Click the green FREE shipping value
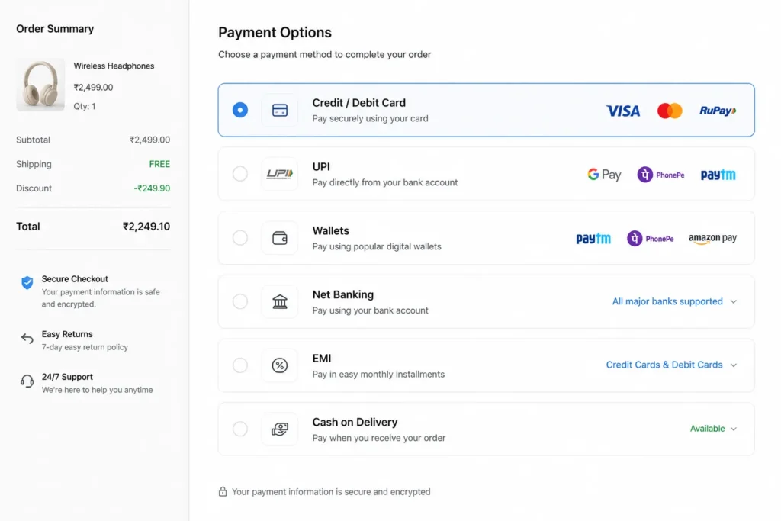The height and width of the screenshot is (521, 781). [159, 164]
